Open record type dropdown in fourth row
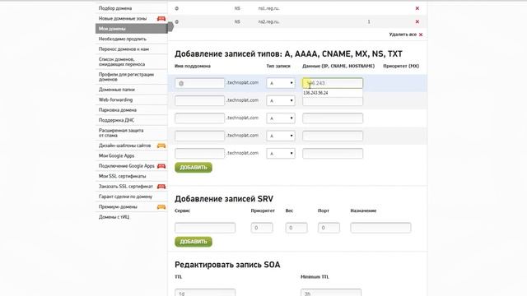Image resolution: width=527 pixels, height=296 pixels. point(281,136)
